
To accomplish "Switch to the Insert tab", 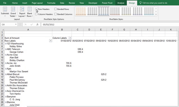I will coord(25,3).
